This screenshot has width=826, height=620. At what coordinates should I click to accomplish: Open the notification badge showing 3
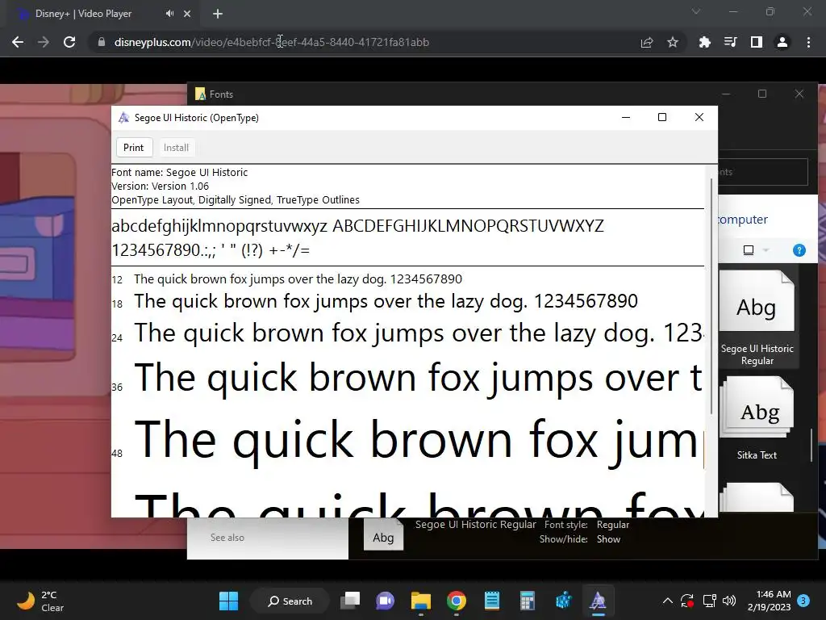tap(803, 601)
